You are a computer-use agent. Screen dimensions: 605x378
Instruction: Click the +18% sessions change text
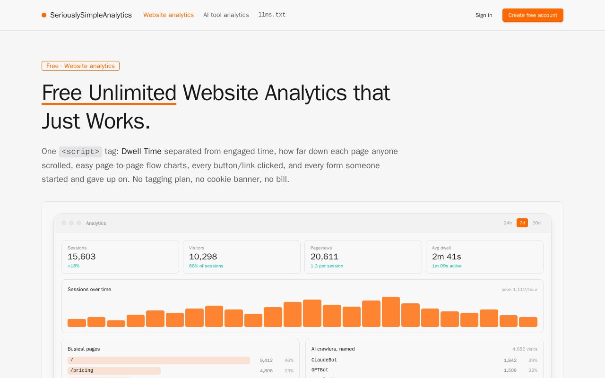pyautogui.click(x=73, y=266)
